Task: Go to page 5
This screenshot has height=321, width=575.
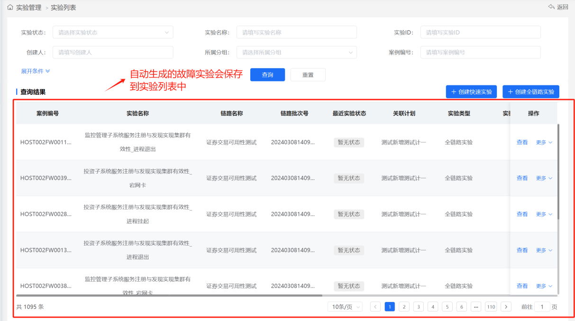Action: 447,307
